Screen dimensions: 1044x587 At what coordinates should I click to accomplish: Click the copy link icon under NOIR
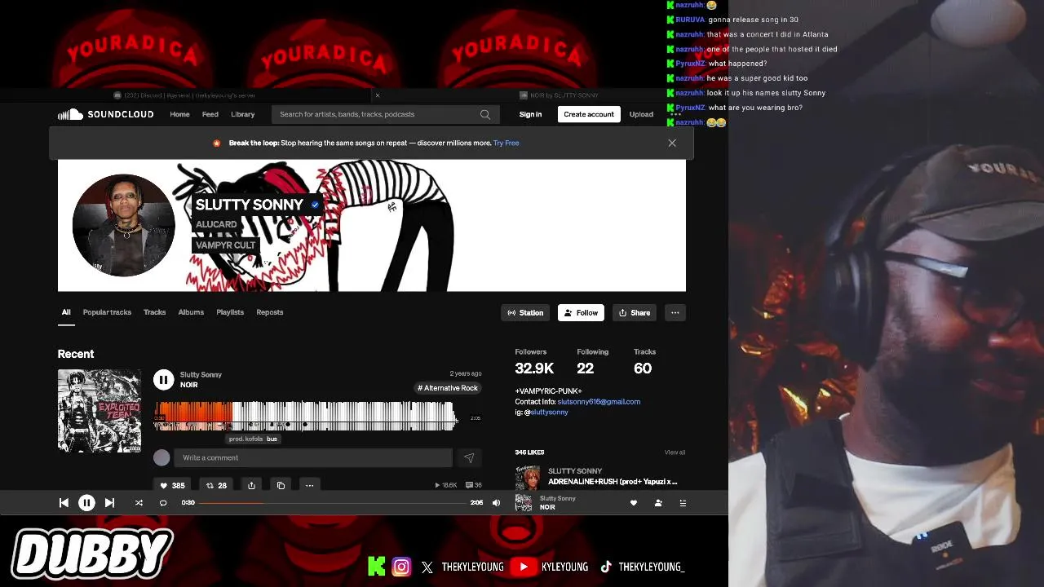coord(281,485)
